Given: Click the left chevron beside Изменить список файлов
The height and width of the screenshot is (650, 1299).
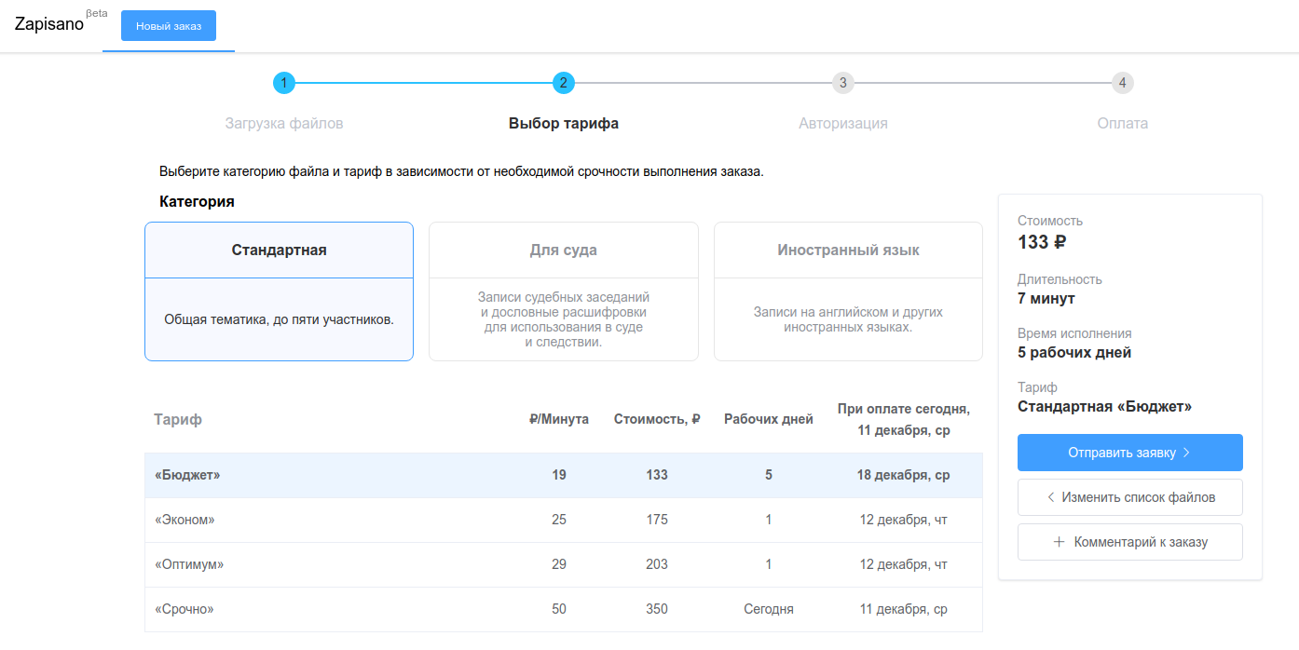Looking at the screenshot, I should tap(1051, 497).
